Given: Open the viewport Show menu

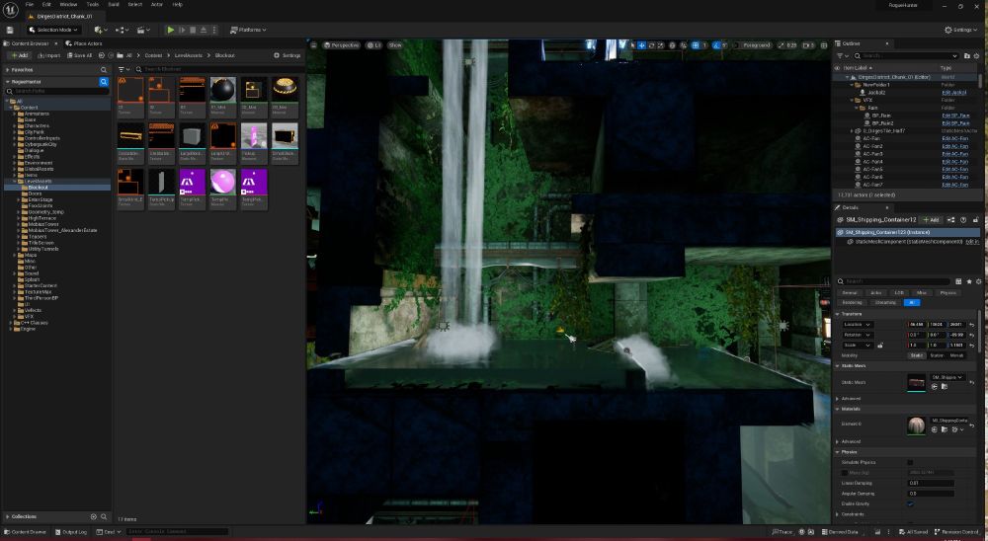Looking at the screenshot, I should click(395, 45).
